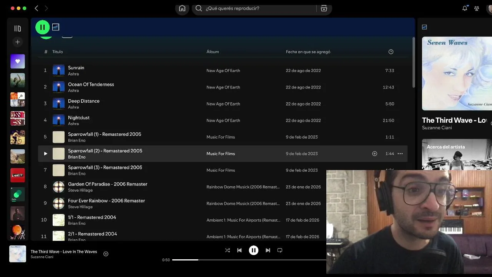Viewport: 492px width, 277px height.
Task: Open the orange moon cover playlist in sidebar
Action: tap(17, 232)
